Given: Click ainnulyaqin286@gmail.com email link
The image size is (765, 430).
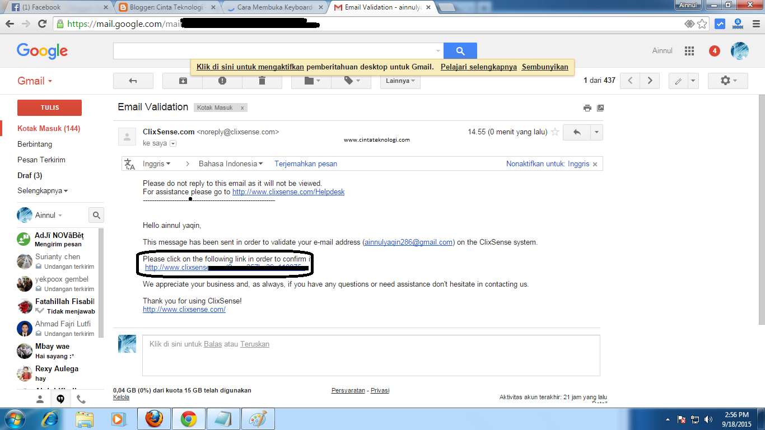Looking at the screenshot, I should (x=408, y=242).
